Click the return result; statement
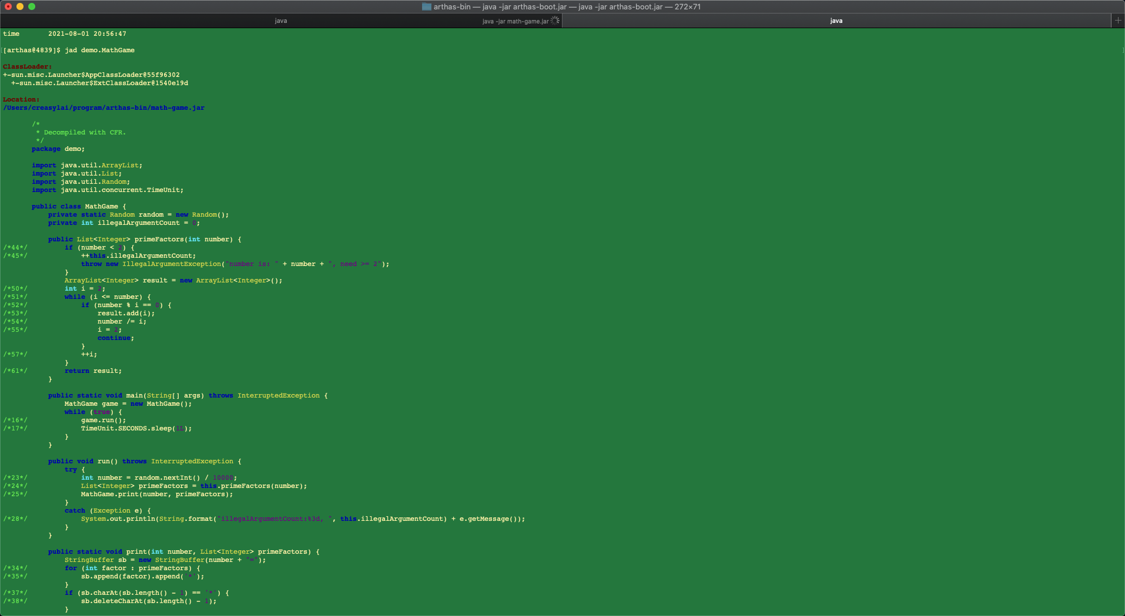The height and width of the screenshot is (616, 1125). coord(93,371)
